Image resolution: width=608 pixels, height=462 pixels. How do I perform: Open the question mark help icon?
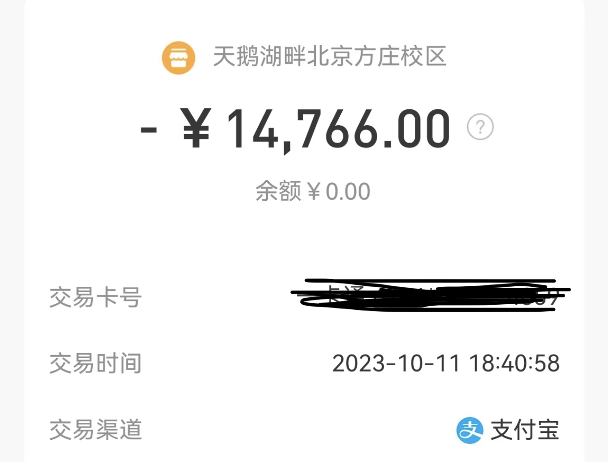(x=480, y=127)
